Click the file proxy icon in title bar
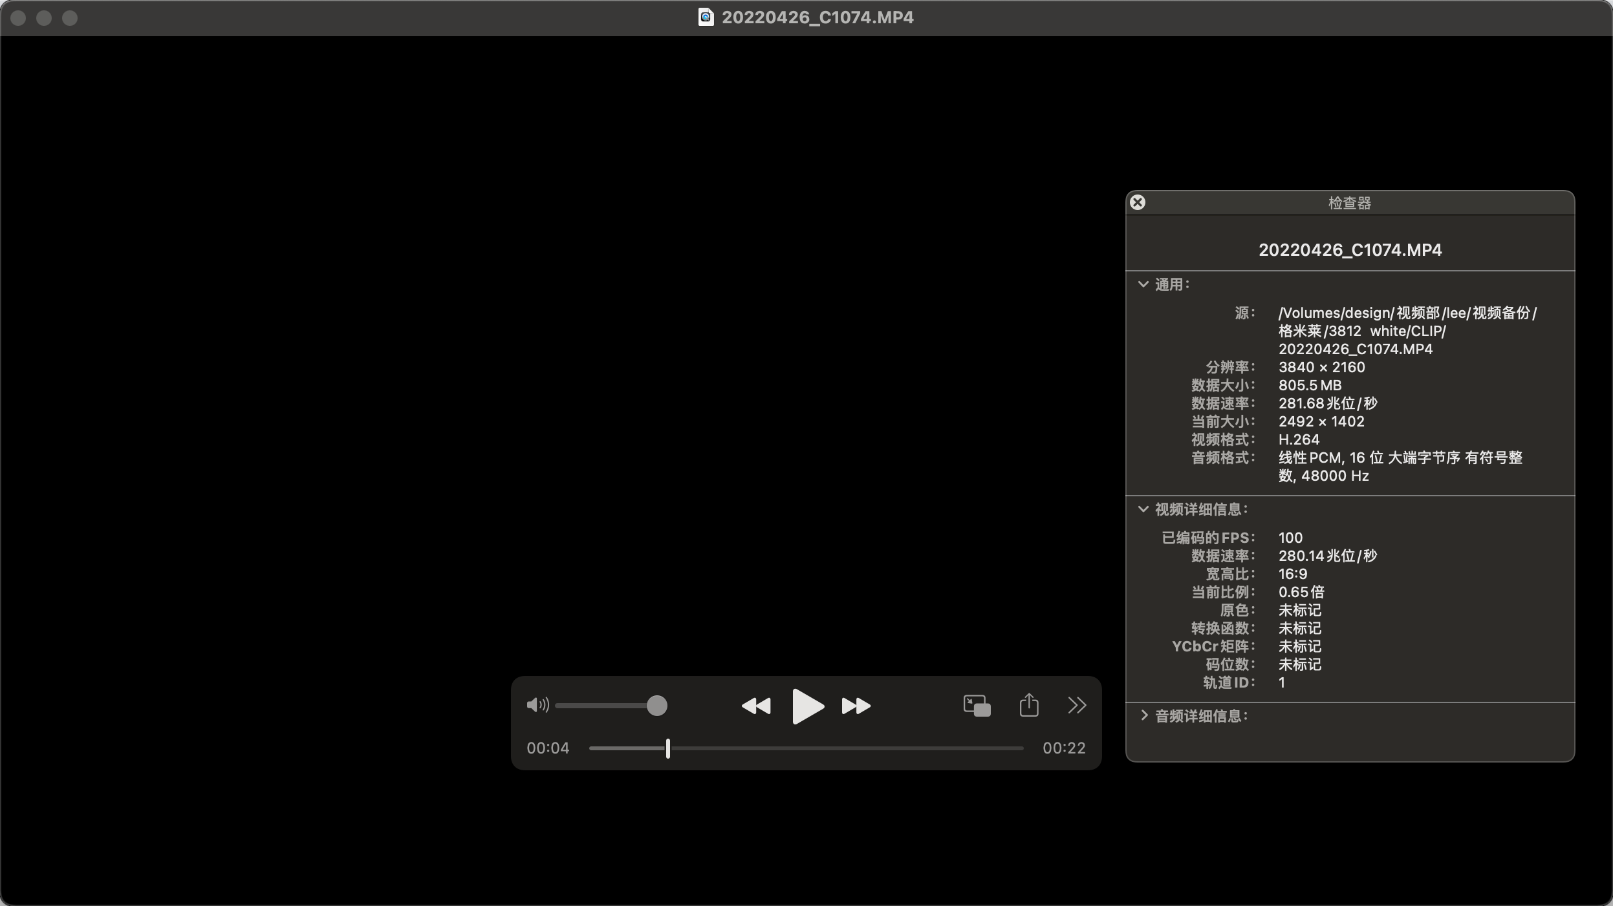 (x=706, y=17)
